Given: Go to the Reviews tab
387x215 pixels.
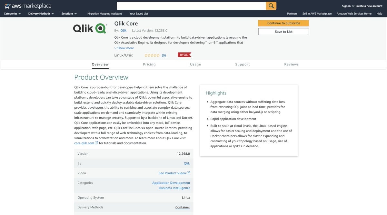Looking at the screenshot, I should pos(292,64).
